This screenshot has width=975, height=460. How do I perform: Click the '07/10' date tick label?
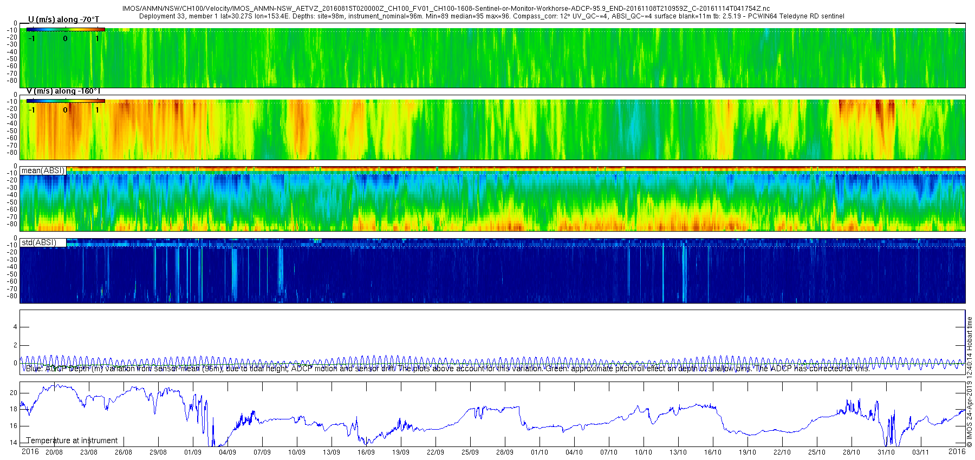pyautogui.click(x=609, y=452)
